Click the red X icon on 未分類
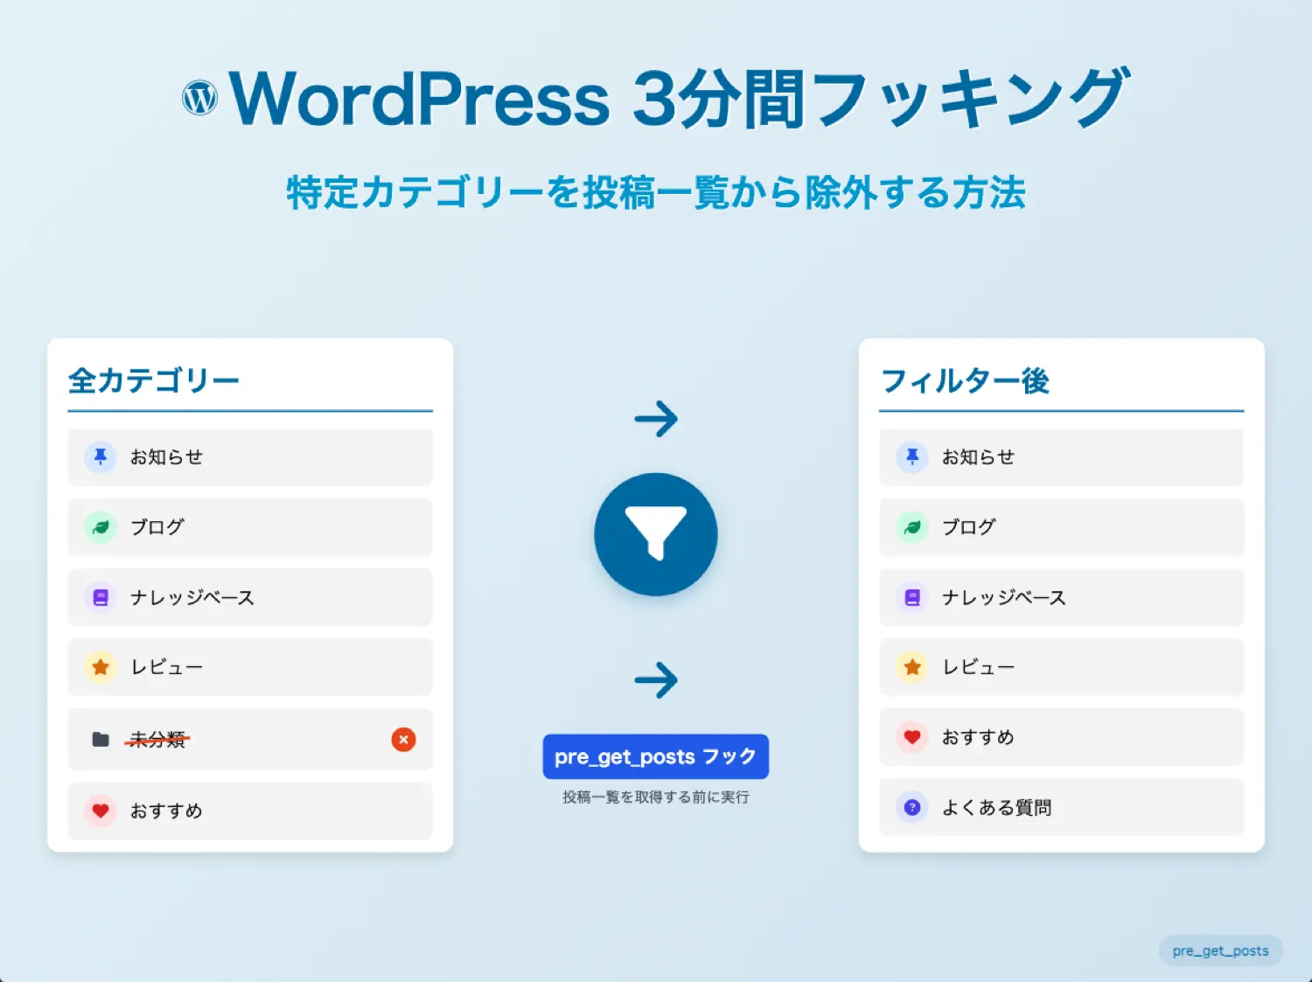 (x=403, y=740)
